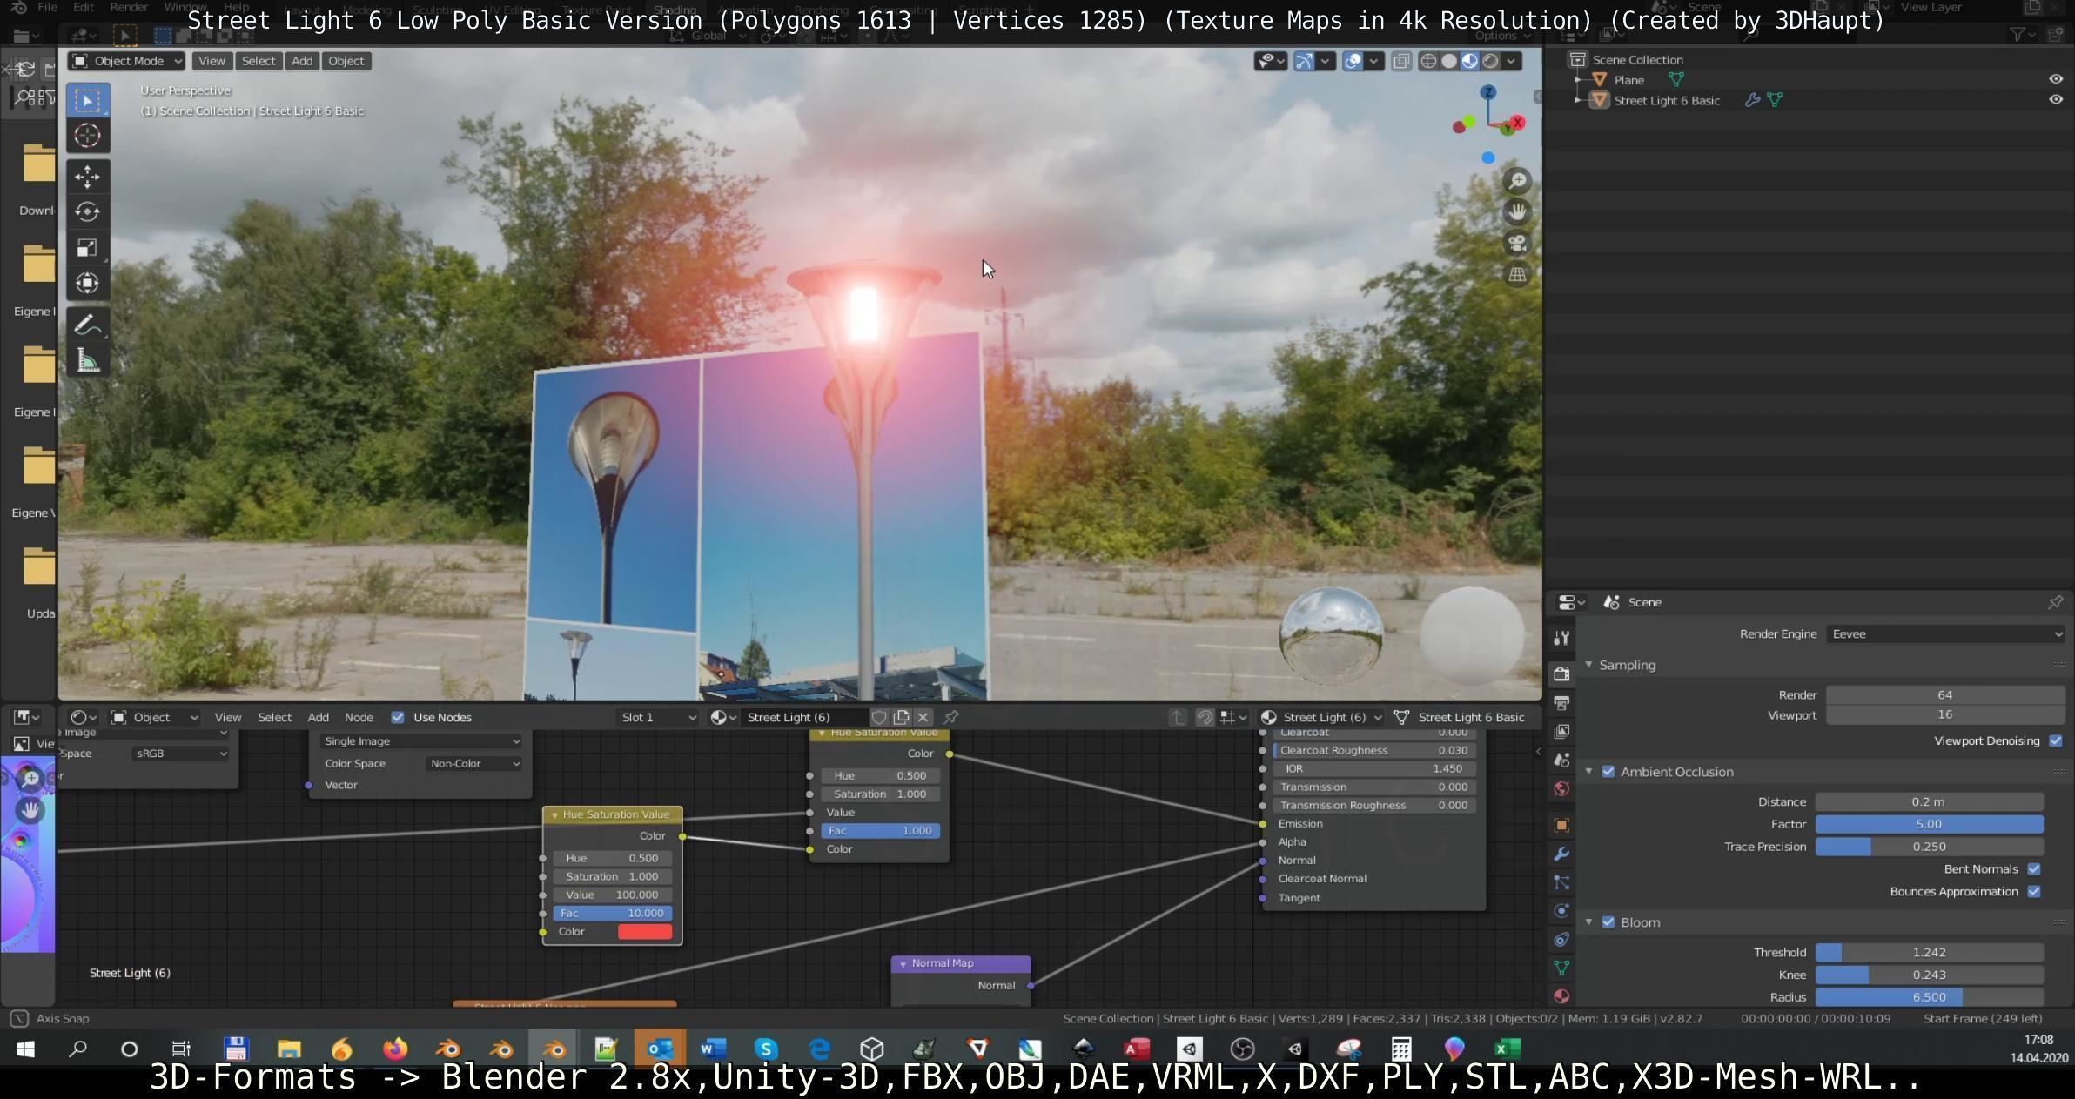Viewport: 2075px width, 1099px height.
Task: Open the Material properties tab
Action: coord(1561,996)
